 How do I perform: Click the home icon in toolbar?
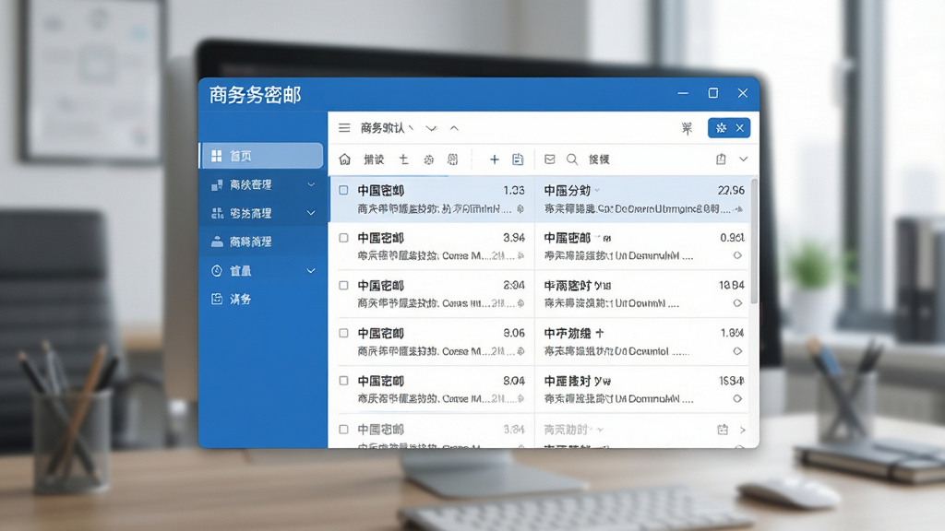[345, 159]
